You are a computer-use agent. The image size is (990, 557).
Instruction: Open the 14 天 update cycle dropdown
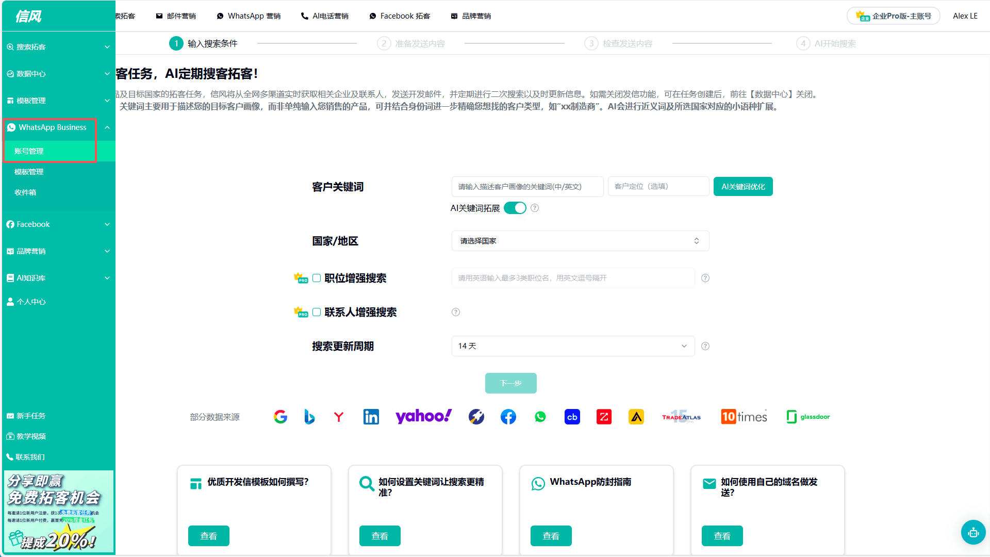(x=572, y=346)
